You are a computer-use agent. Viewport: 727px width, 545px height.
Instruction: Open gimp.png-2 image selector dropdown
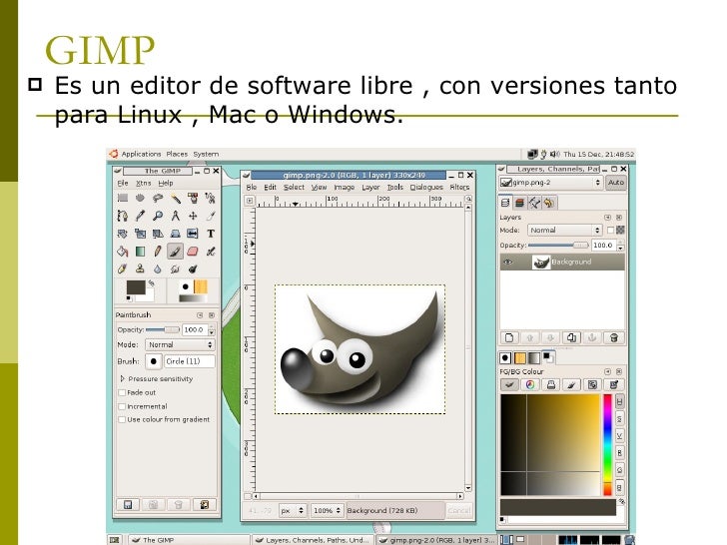tap(551, 182)
